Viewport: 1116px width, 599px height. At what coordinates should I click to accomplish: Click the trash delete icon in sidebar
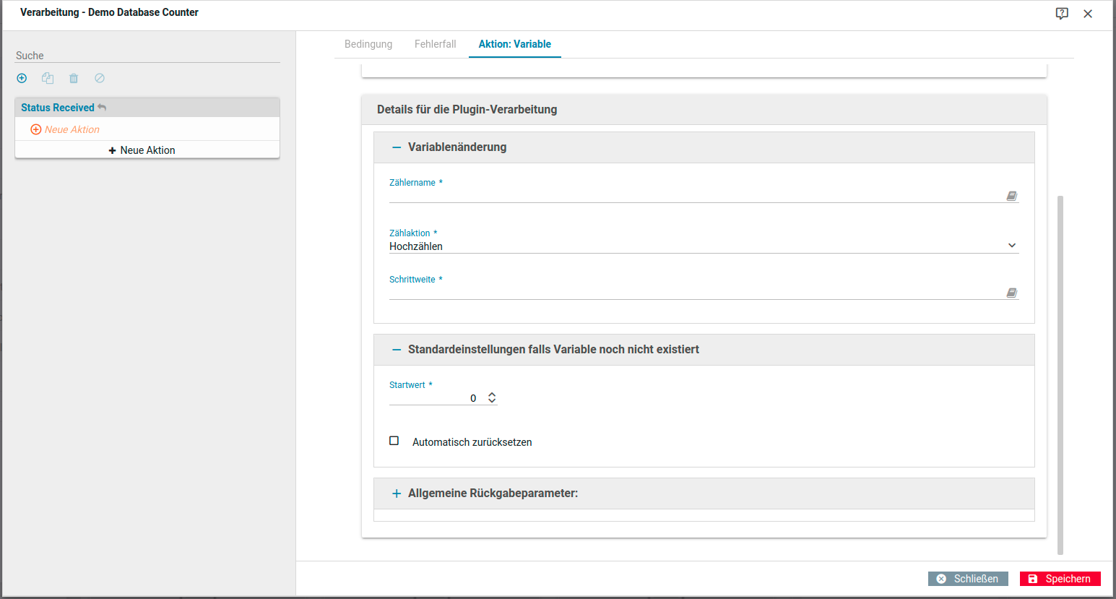click(x=74, y=78)
